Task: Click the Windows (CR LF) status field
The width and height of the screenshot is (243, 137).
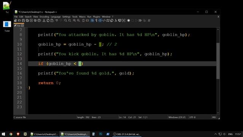Action: 177,117
